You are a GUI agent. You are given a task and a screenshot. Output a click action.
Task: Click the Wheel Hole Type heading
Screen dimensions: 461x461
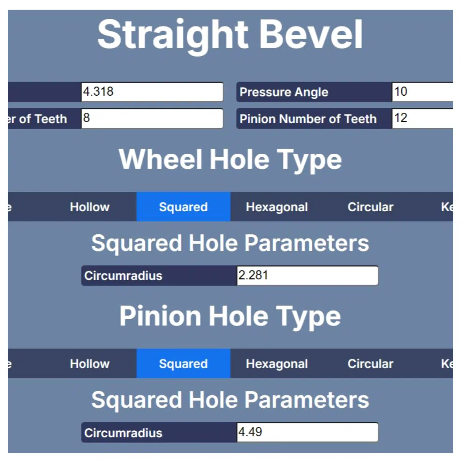point(230,159)
